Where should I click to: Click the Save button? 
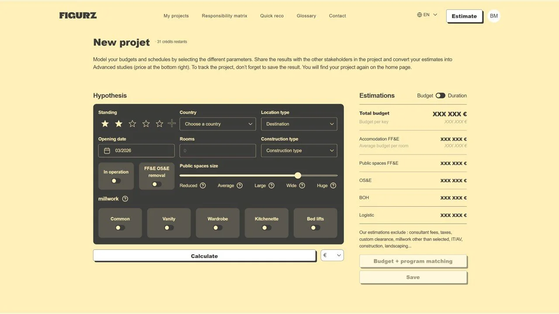point(413,277)
